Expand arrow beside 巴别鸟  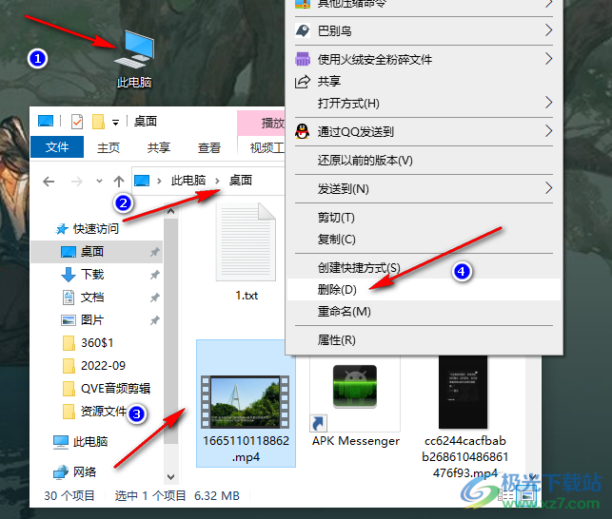click(549, 30)
